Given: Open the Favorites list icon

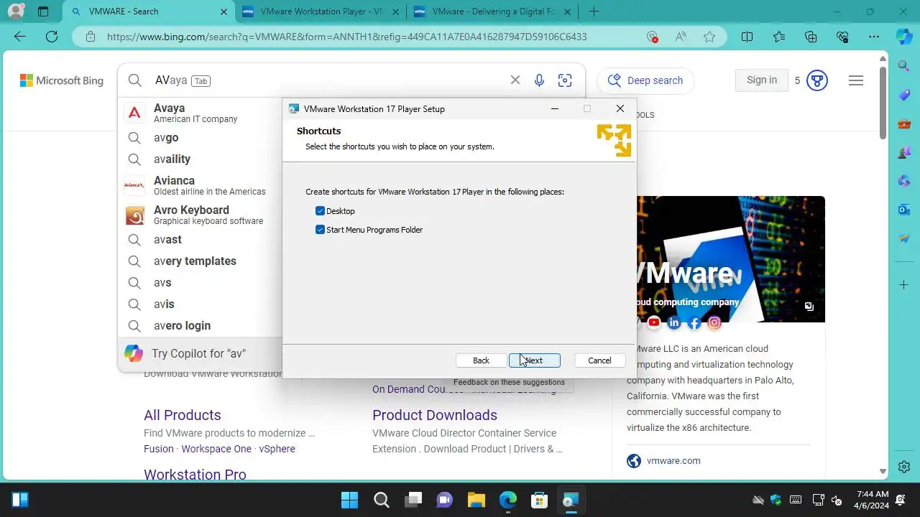Looking at the screenshot, I should [x=779, y=37].
